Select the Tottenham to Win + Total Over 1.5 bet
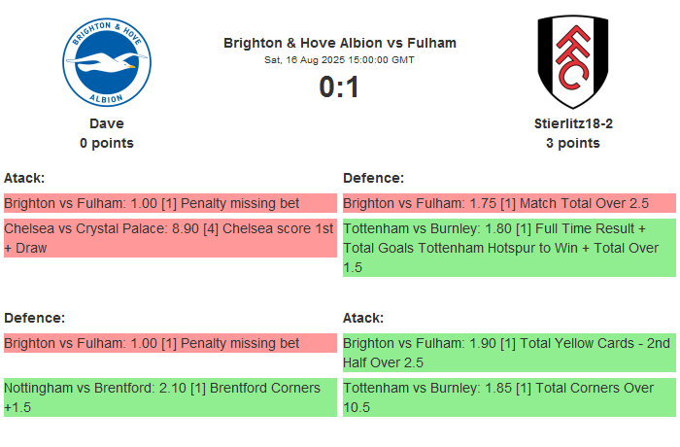 [x=508, y=248]
